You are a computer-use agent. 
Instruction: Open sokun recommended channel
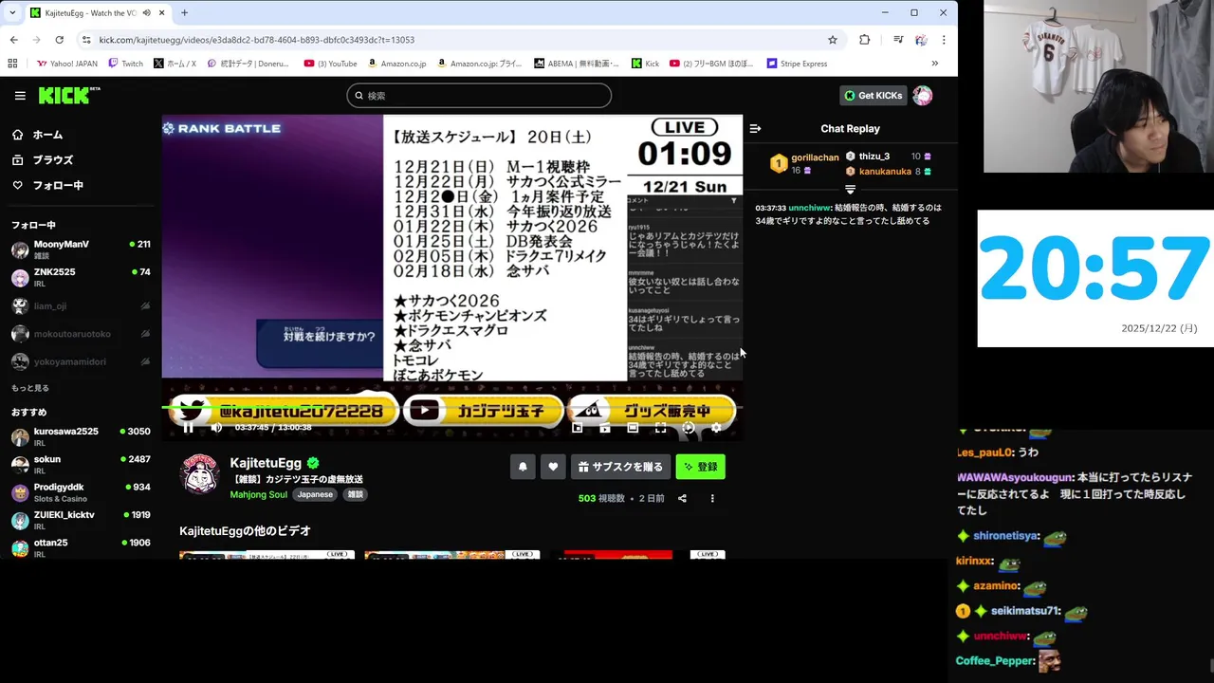point(81,465)
